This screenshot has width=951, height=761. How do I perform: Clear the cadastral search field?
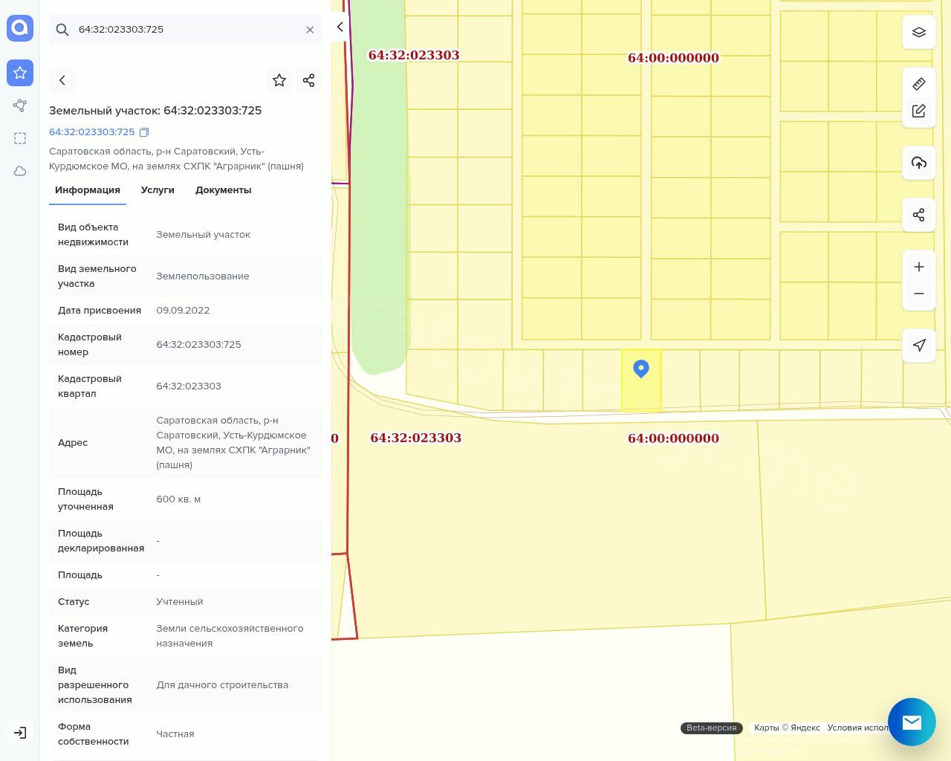pos(310,30)
